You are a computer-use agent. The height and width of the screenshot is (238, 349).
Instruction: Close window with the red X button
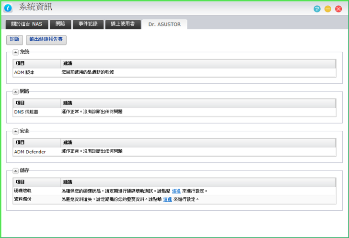click(339, 9)
